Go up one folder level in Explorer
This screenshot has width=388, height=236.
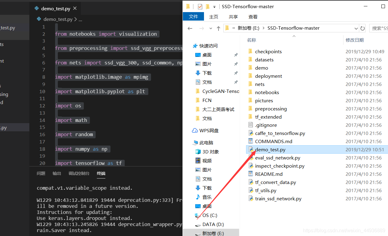click(x=219, y=28)
